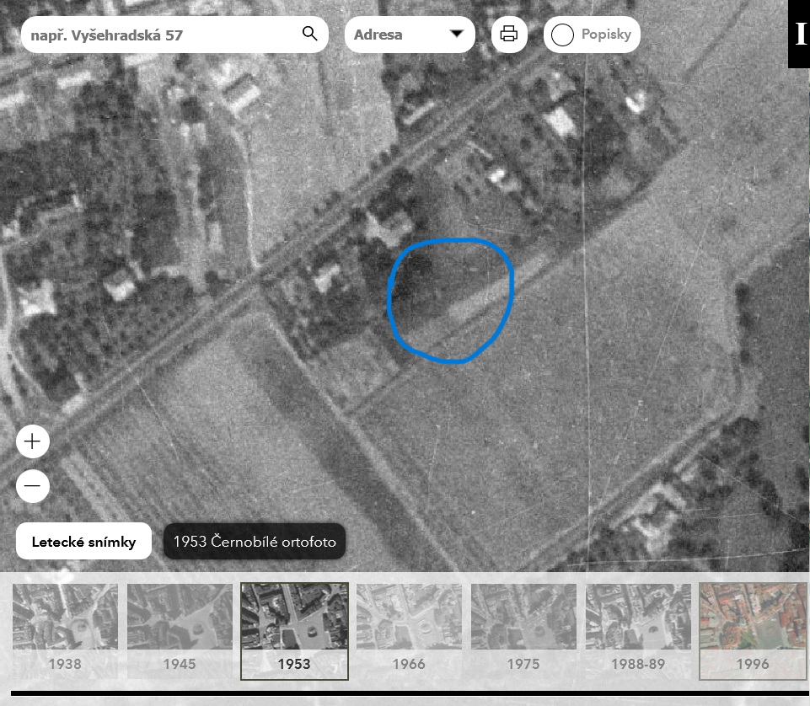Click the dropdown arrow next to Adresa
The height and width of the screenshot is (706, 810).
click(457, 35)
